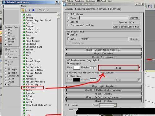Image resolution: width=155 pixels, height=116 pixels.
Task: Choose View Large Icons sphere button
Action: tap(33, 10)
